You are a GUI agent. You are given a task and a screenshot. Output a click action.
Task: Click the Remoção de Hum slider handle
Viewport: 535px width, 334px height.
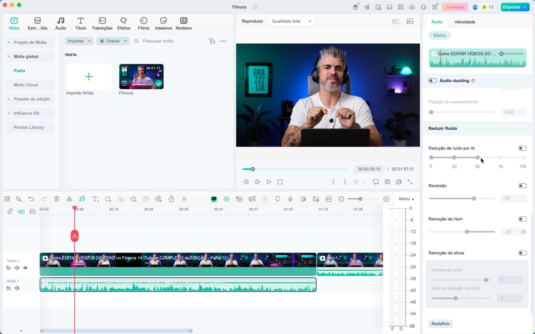pos(467,232)
